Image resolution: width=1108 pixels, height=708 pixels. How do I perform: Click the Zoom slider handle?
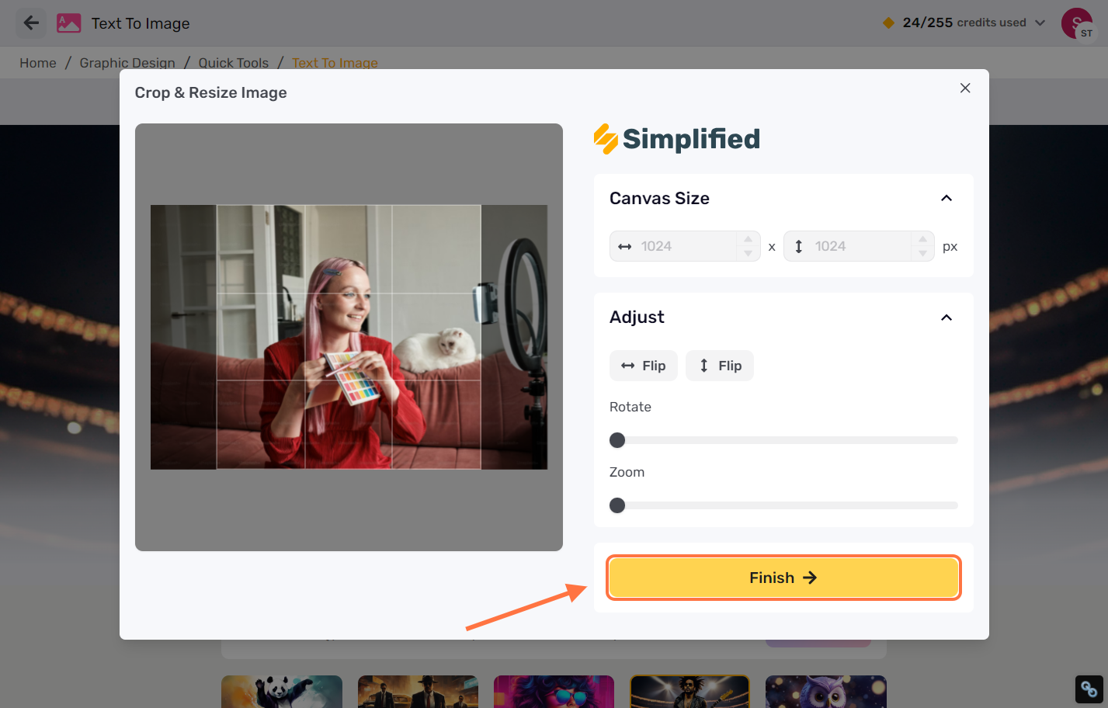click(x=617, y=505)
